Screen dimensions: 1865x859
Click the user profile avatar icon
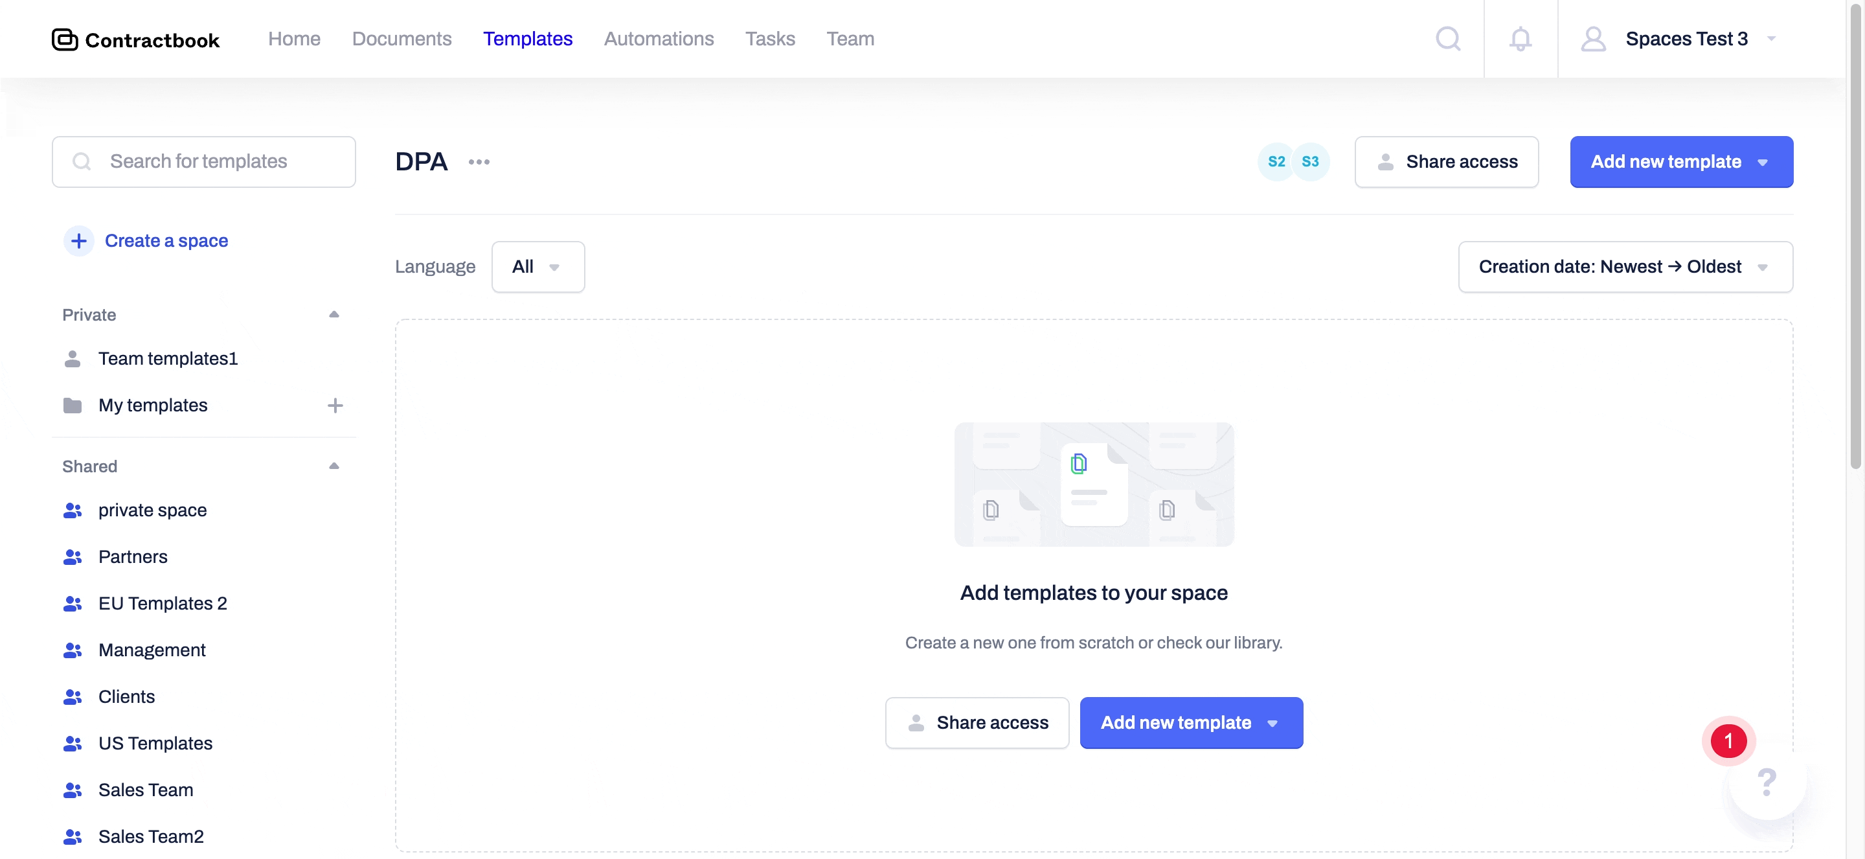pos(1593,38)
